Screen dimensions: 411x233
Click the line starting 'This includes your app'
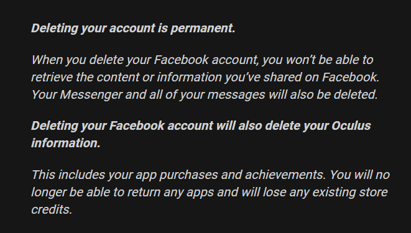pos(211,175)
